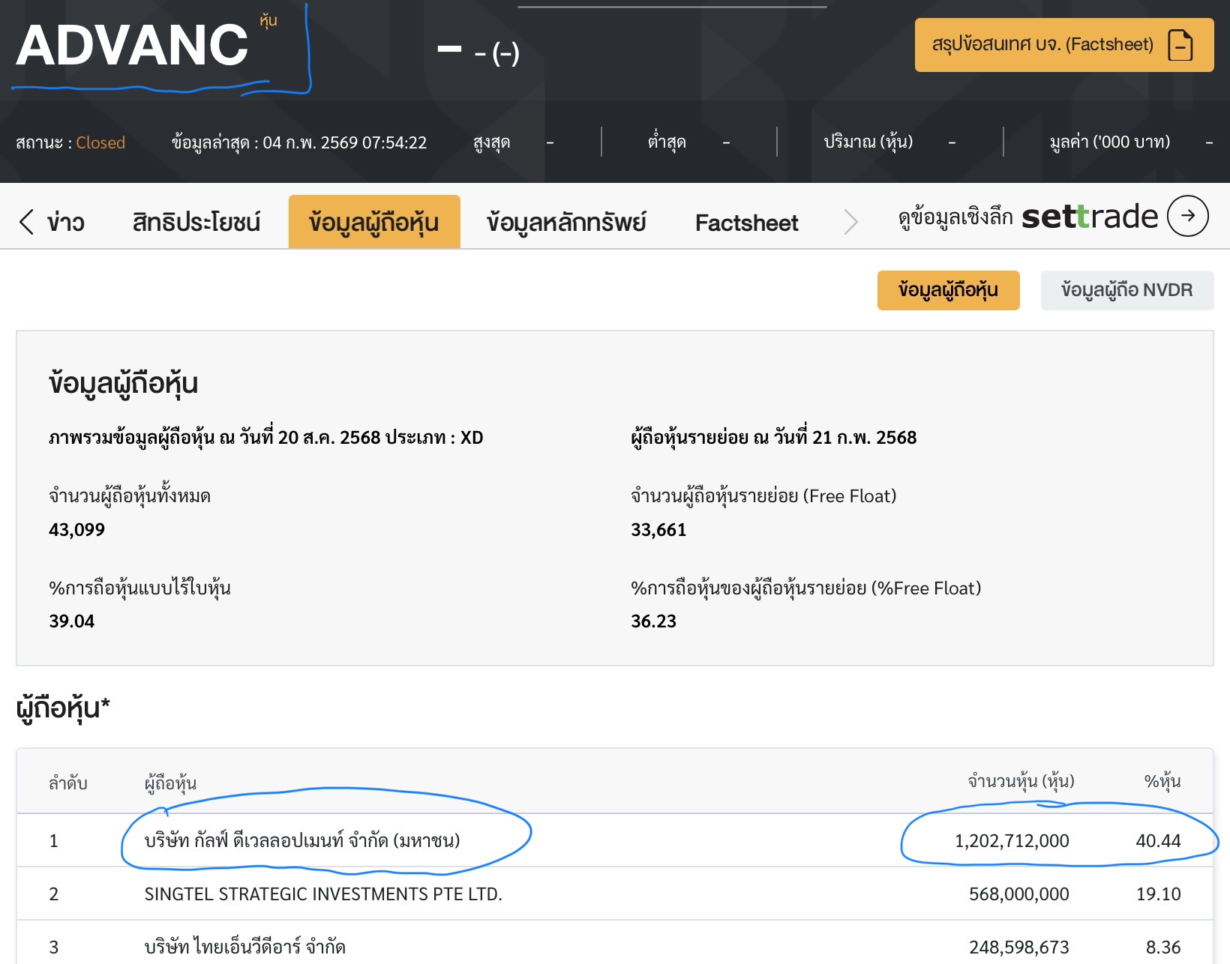Select the ข้อมูลผู้ถือหุ้น tab
This screenshot has width=1230, height=964.
point(373,223)
